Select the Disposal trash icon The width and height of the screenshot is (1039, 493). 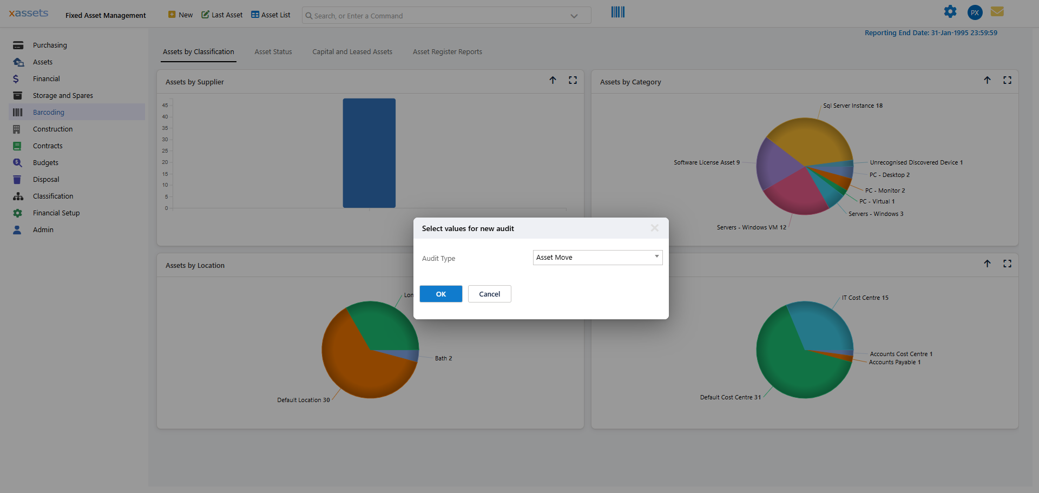(x=18, y=179)
